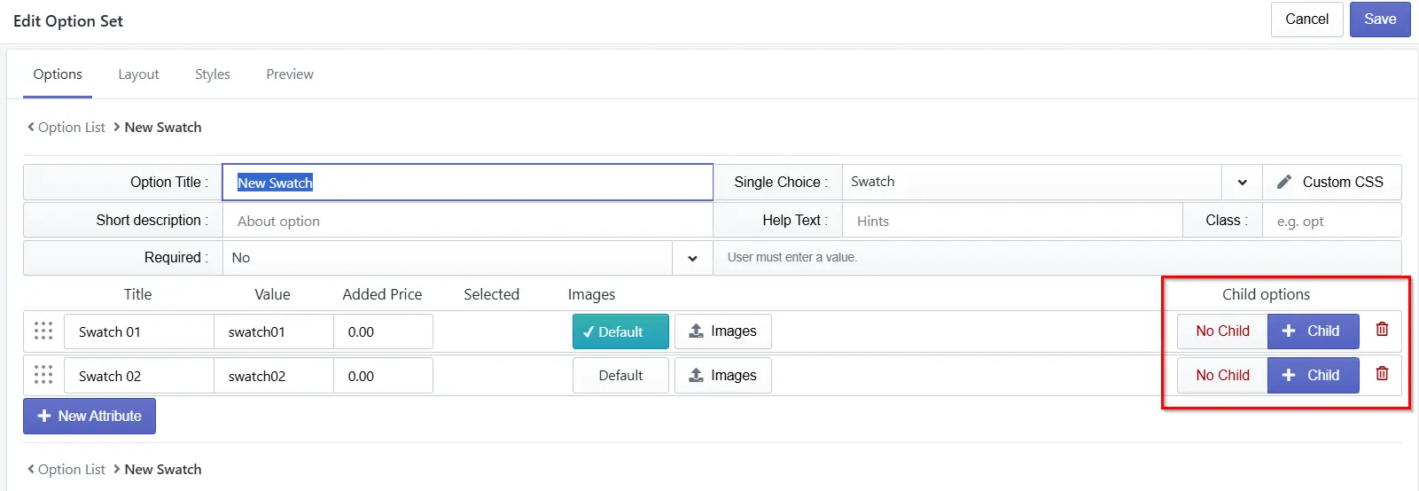The image size is (1419, 491).
Task: Click the Images column header
Action: pos(591,294)
